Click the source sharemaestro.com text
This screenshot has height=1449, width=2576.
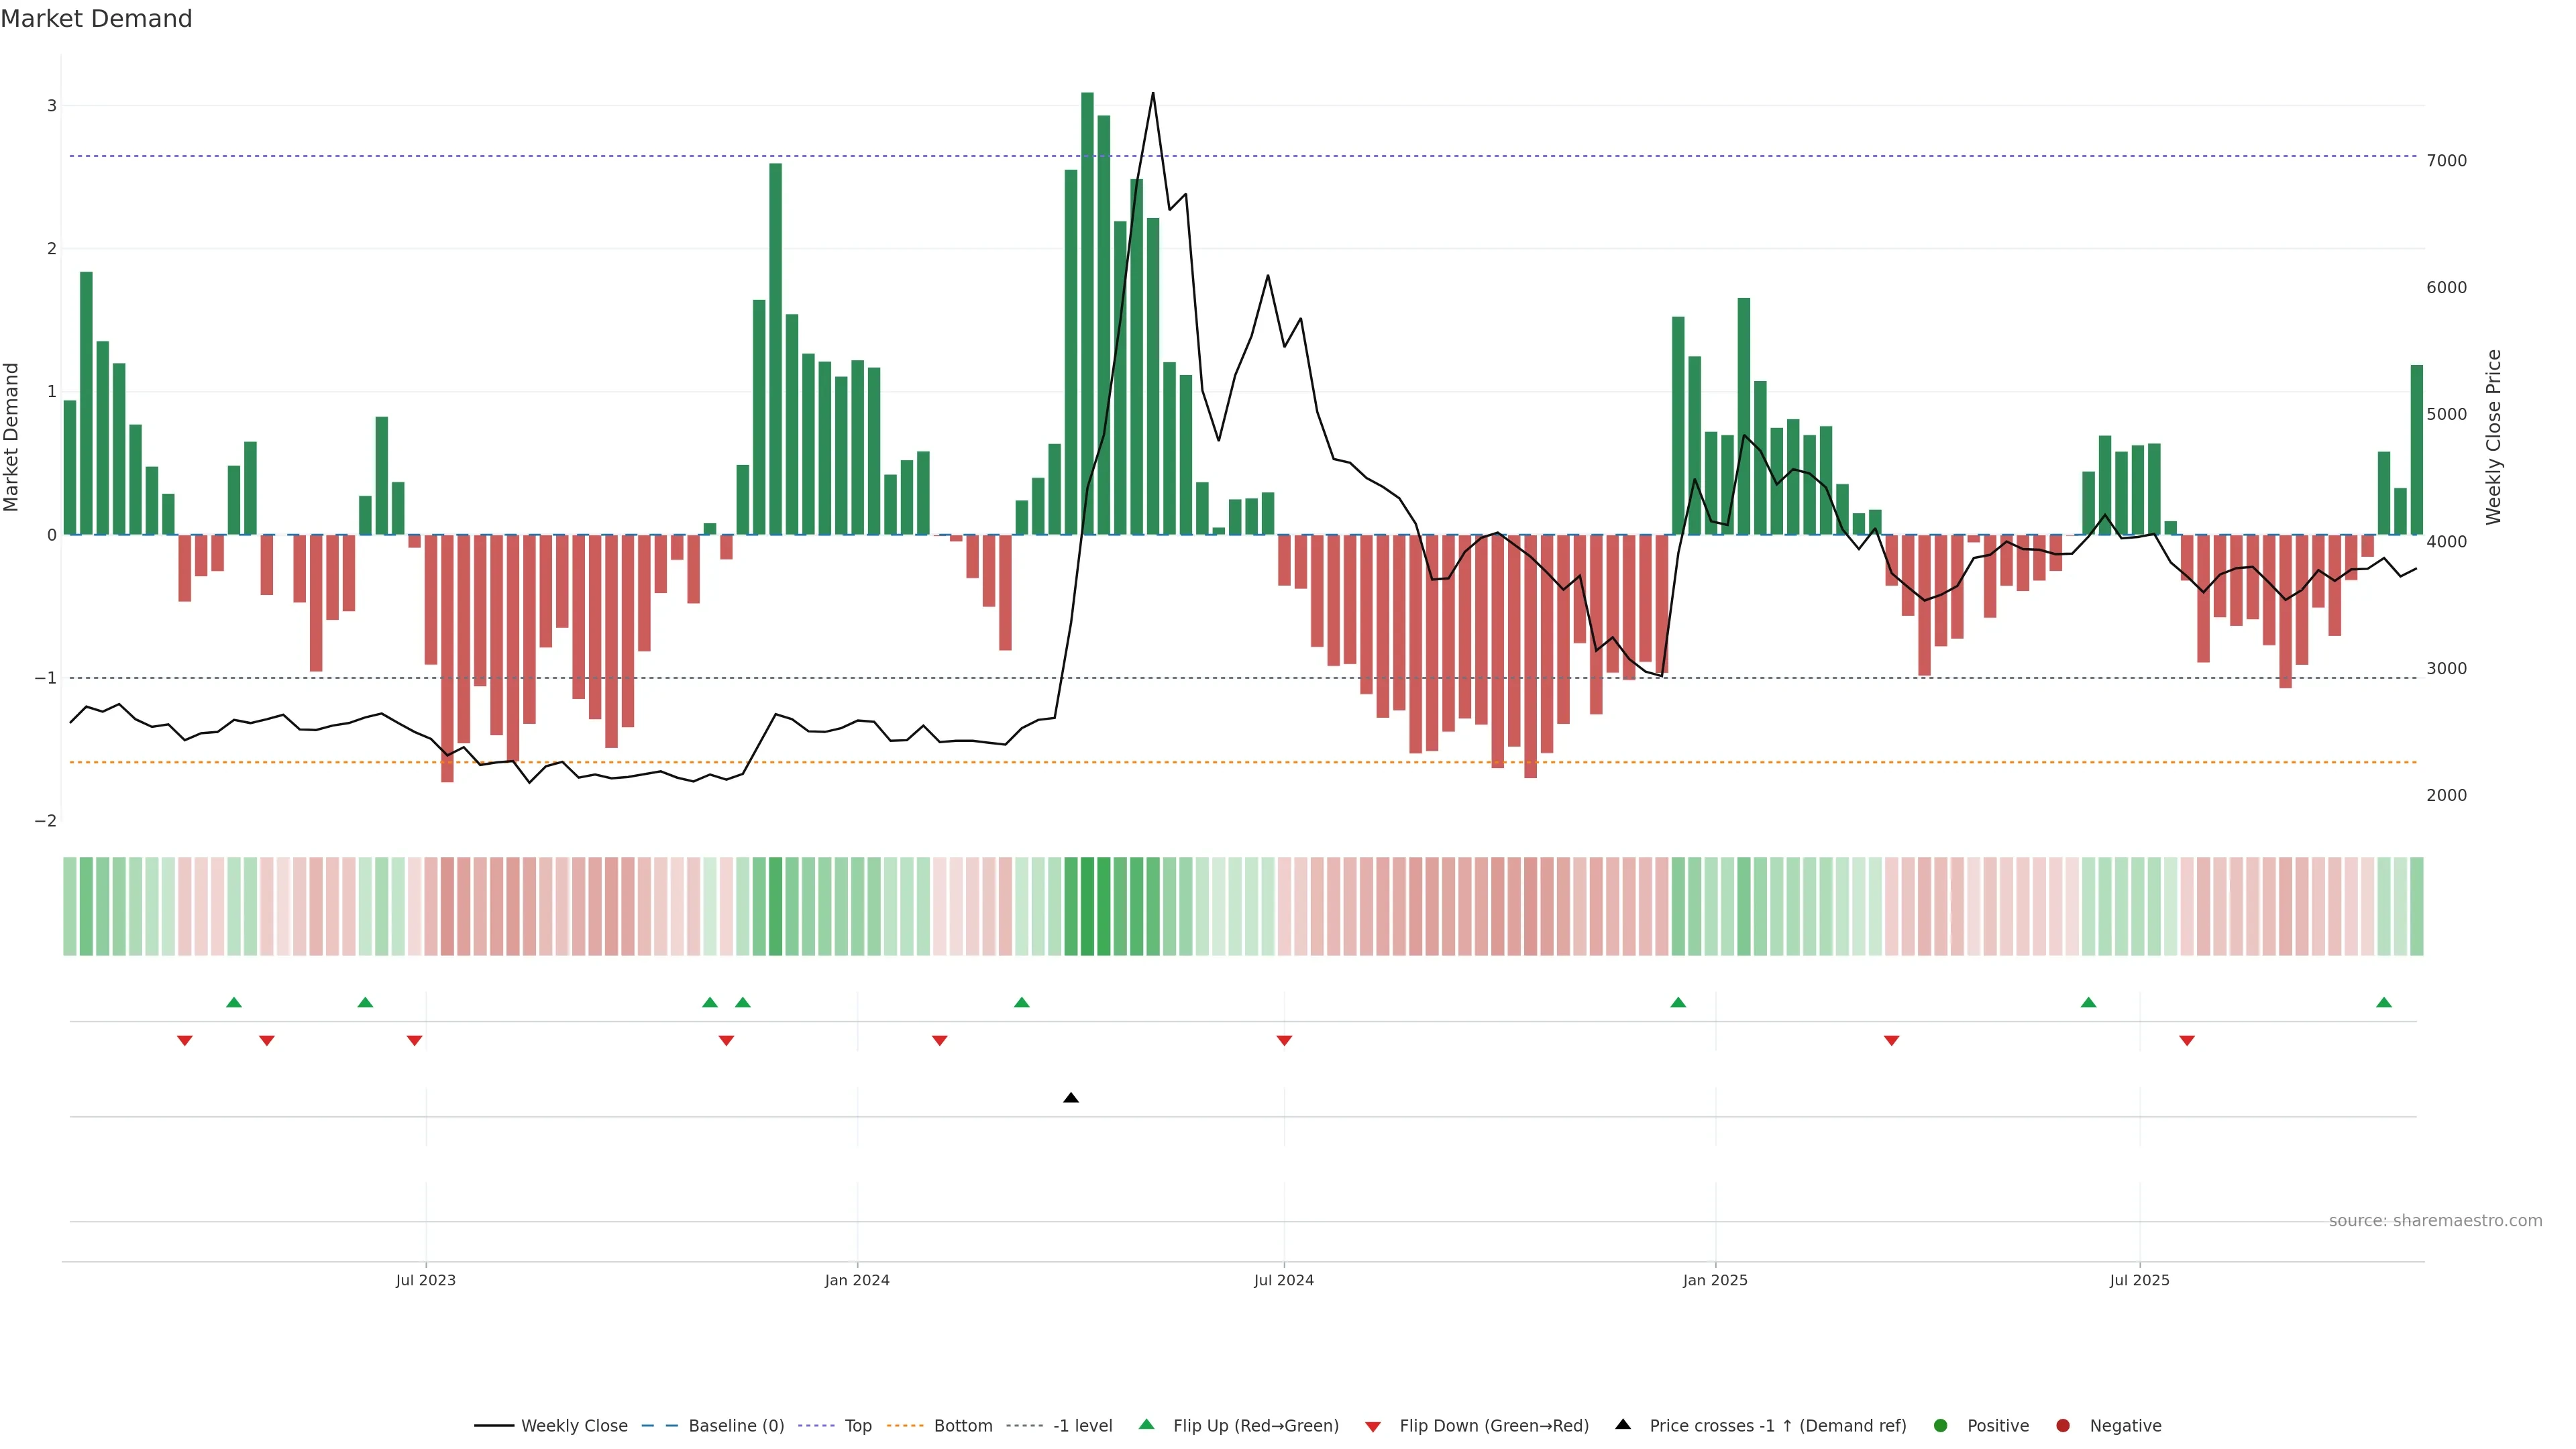[x=2435, y=1221]
